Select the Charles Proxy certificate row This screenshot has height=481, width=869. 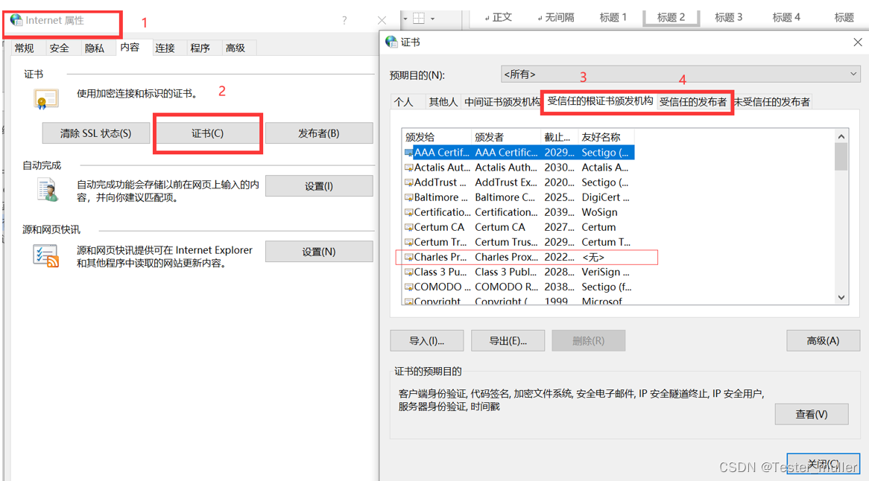pos(519,257)
